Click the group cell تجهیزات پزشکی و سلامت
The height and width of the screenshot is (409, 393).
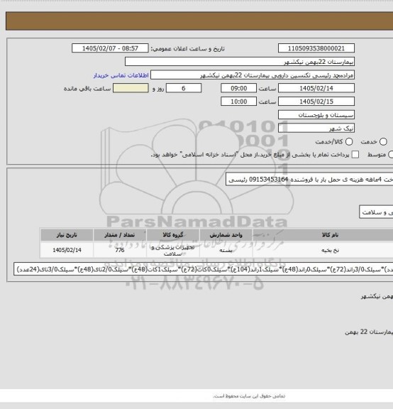(x=173, y=250)
